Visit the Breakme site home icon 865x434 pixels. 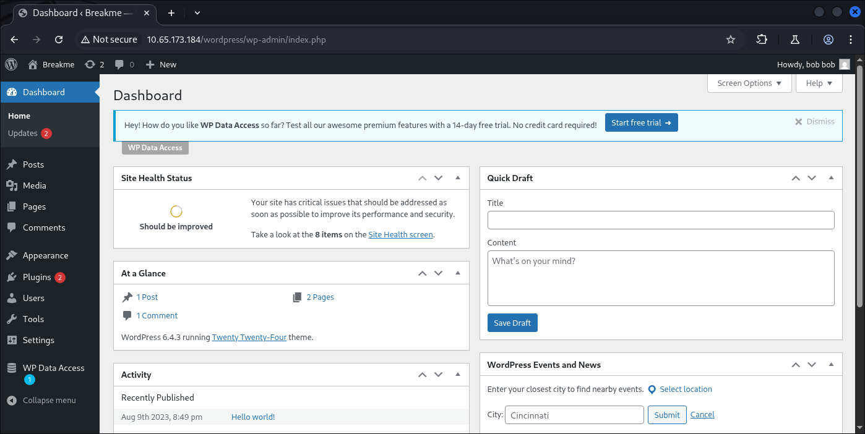[x=32, y=64]
